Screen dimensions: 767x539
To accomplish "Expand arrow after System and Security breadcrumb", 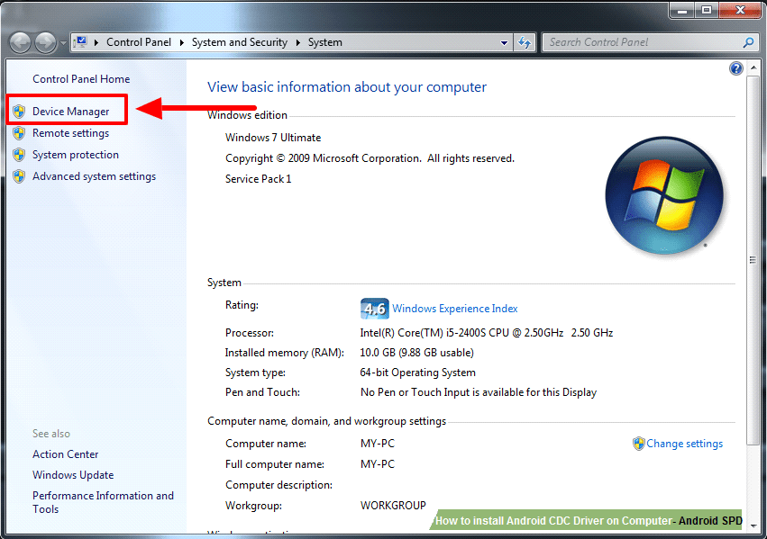I will click(297, 42).
